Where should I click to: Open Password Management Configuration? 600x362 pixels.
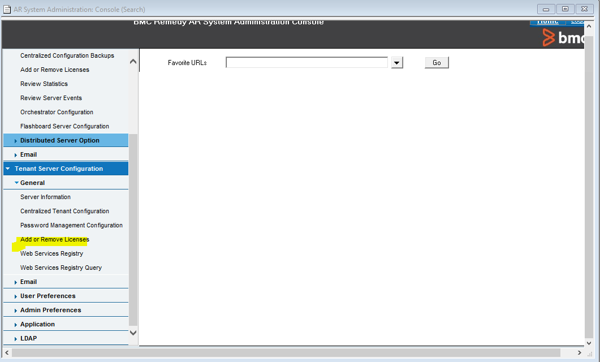(72, 225)
